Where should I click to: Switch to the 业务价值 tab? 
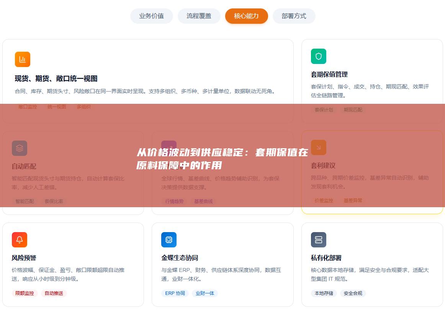151,16
